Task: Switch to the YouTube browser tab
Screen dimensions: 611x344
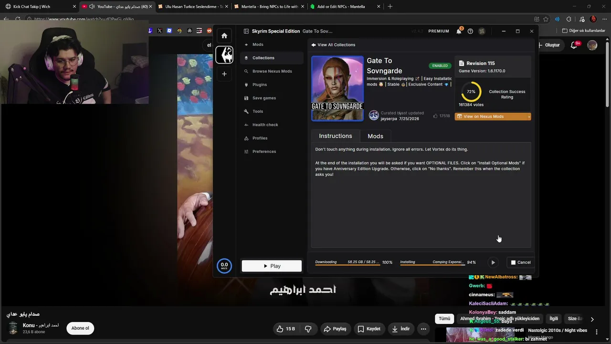Action: pyautogui.click(x=117, y=7)
